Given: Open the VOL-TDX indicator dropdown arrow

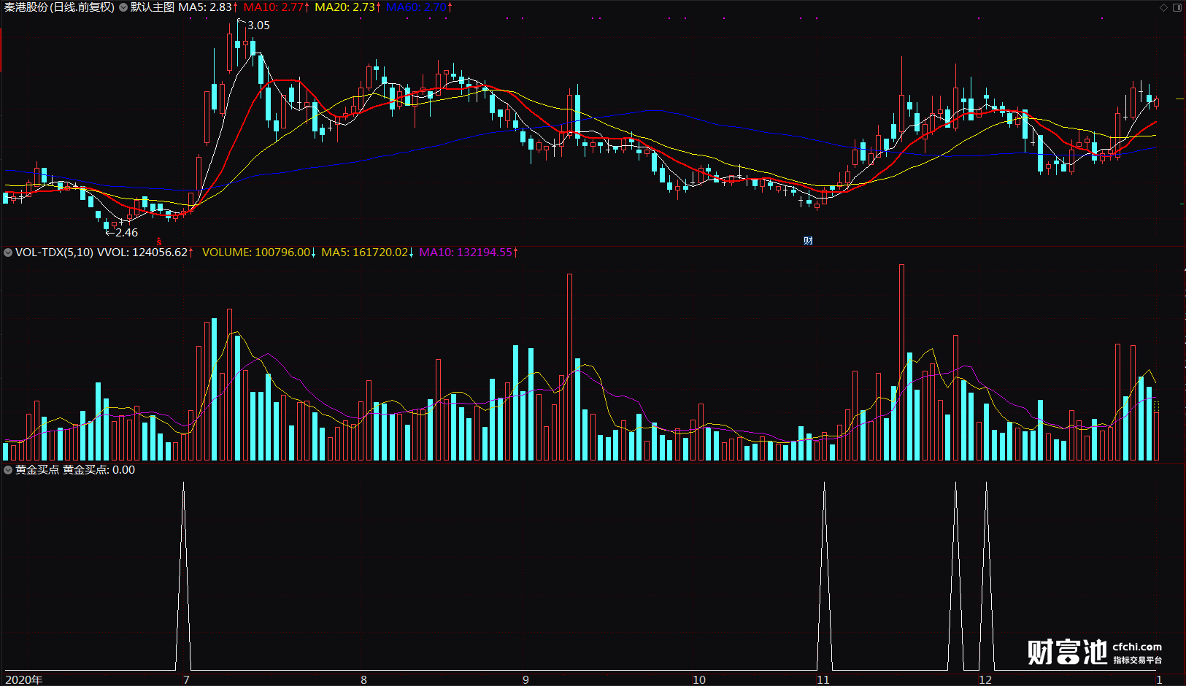Looking at the screenshot, I should coord(8,253).
